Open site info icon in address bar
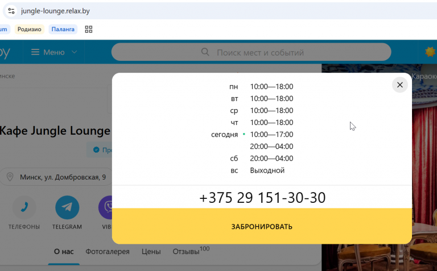This screenshot has width=437, height=271. (x=11, y=11)
